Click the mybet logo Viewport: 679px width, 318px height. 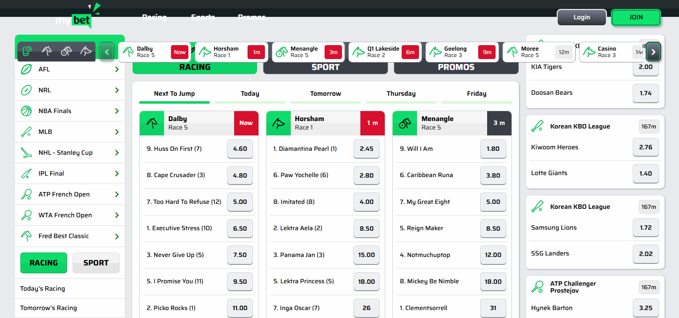pyautogui.click(x=77, y=16)
